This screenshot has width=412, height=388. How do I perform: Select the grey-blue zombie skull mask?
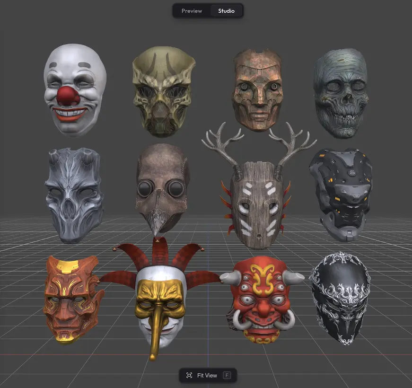(341, 93)
